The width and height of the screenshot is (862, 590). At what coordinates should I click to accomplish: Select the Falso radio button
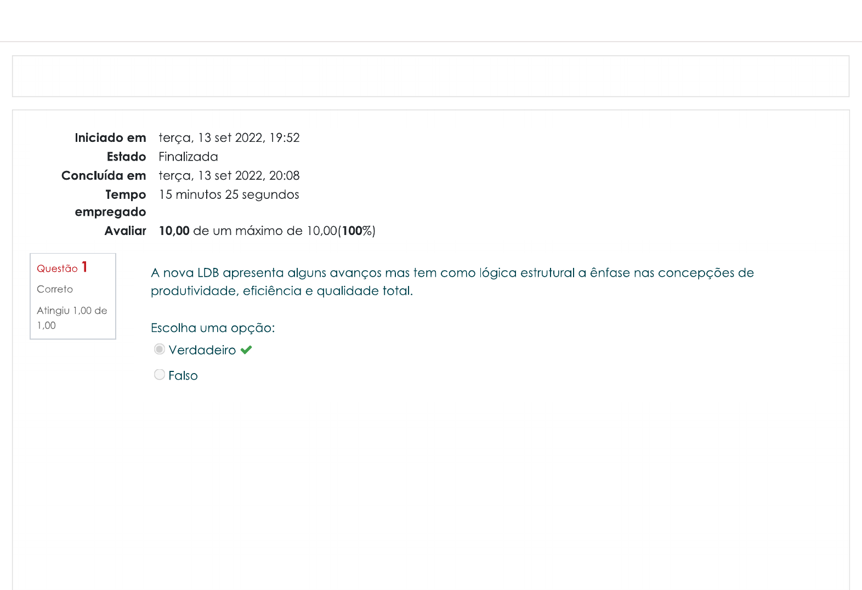pos(160,375)
